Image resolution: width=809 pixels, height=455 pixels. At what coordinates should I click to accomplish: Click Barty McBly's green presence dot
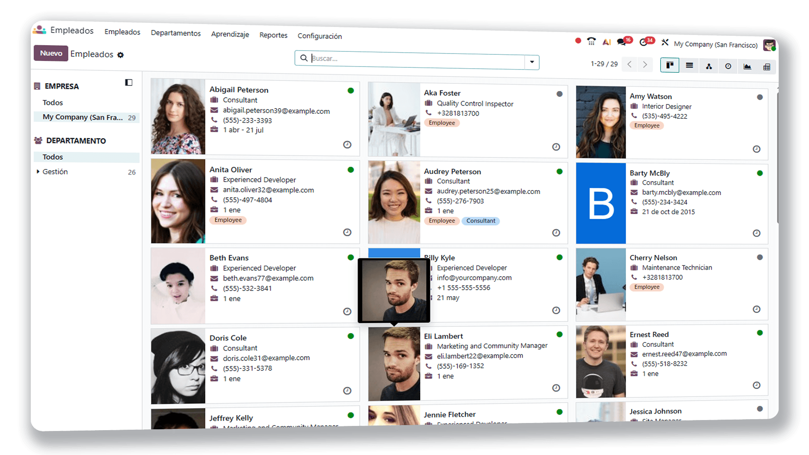point(760,173)
